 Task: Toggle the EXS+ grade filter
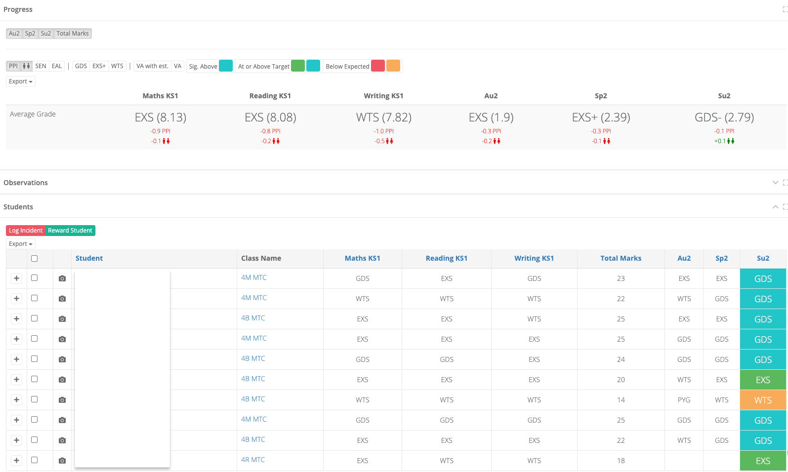pyautogui.click(x=99, y=66)
